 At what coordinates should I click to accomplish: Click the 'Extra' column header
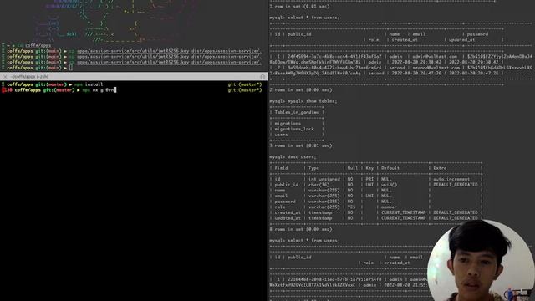[440, 168]
